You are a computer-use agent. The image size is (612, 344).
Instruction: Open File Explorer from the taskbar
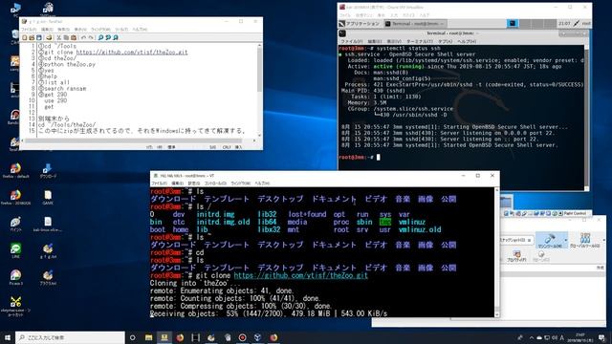tap(148, 337)
